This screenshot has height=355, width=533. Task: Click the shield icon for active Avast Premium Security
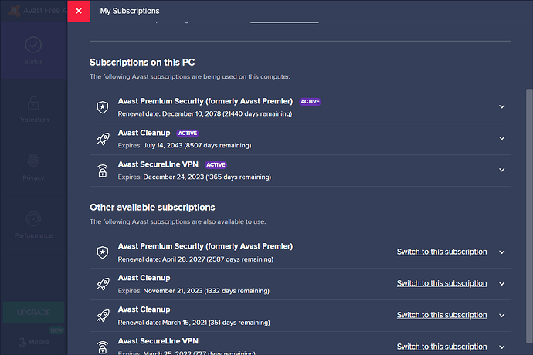[102, 107]
